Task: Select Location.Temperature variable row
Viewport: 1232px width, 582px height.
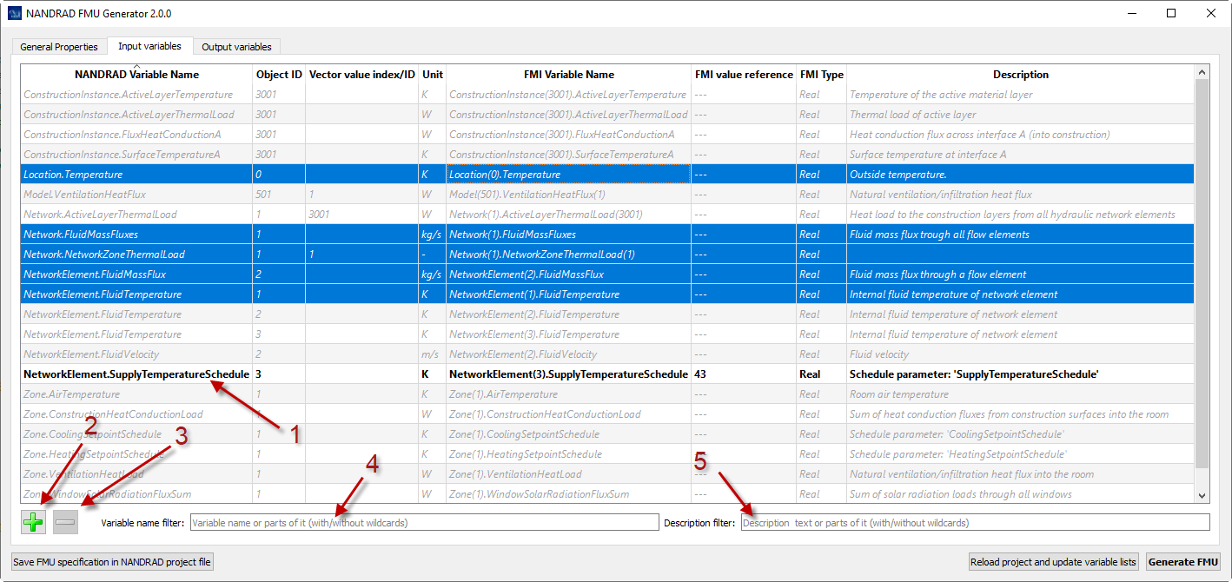Action: [x=607, y=175]
